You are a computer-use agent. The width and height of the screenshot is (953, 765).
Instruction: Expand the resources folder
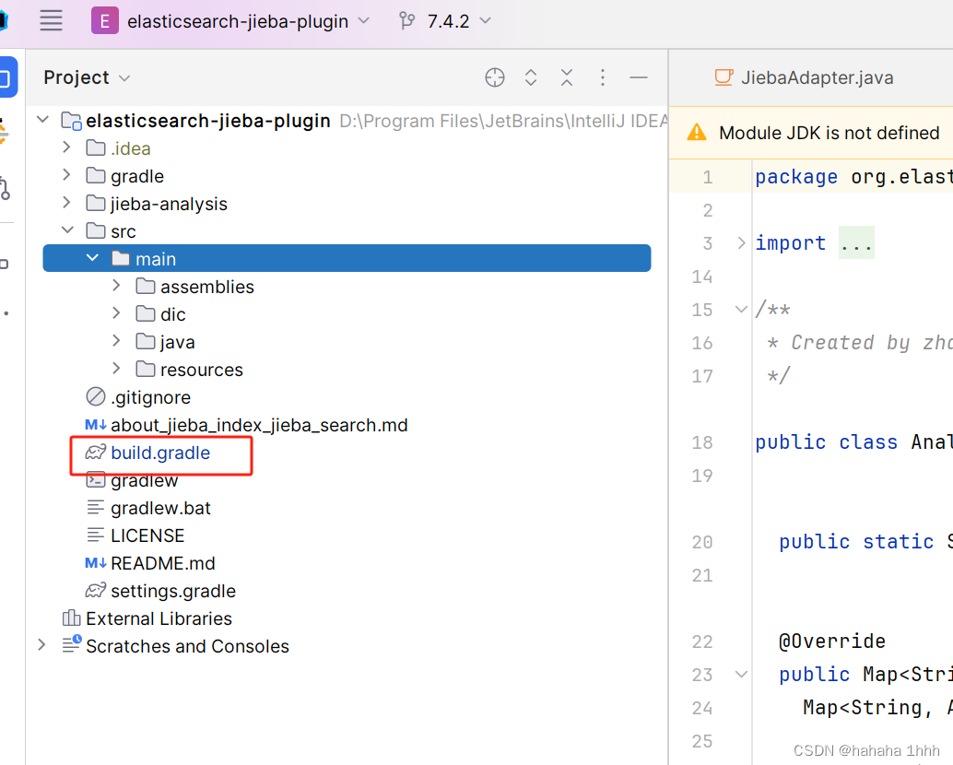(117, 369)
